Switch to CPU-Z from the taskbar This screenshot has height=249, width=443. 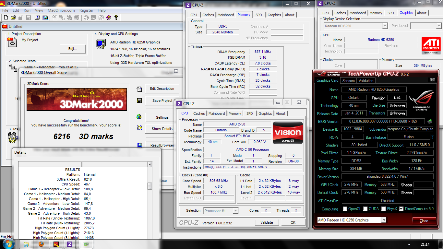tap(69, 244)
